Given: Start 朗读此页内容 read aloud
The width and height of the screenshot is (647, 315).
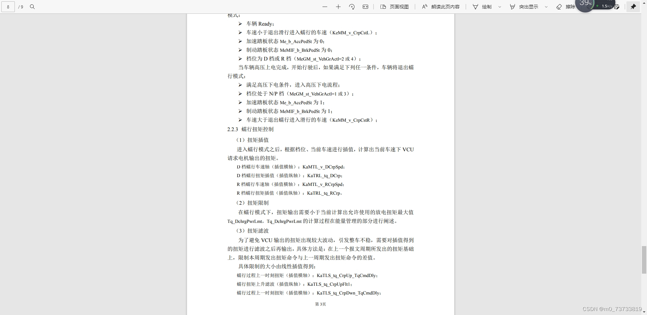Looking at the screenshot, I should 440,7.
